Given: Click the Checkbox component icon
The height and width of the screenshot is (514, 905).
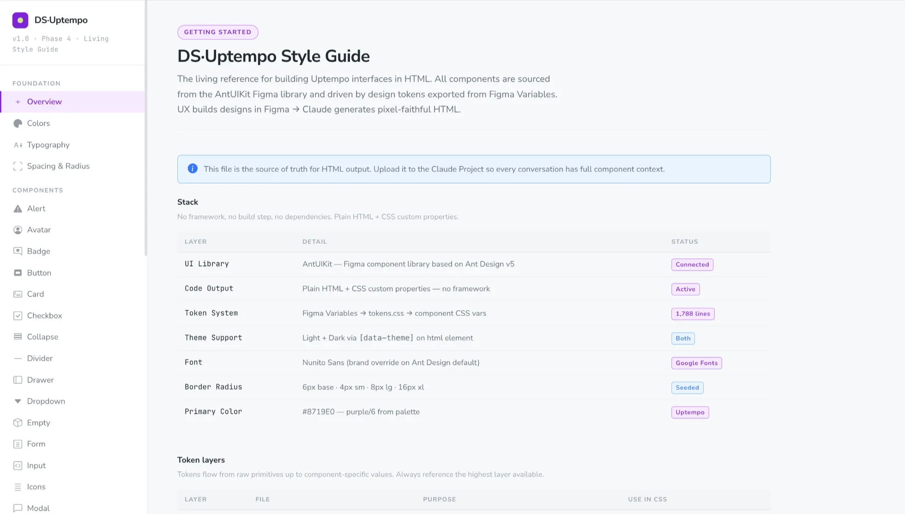Looking at the screenshot, I should click(x=18, y=316).
